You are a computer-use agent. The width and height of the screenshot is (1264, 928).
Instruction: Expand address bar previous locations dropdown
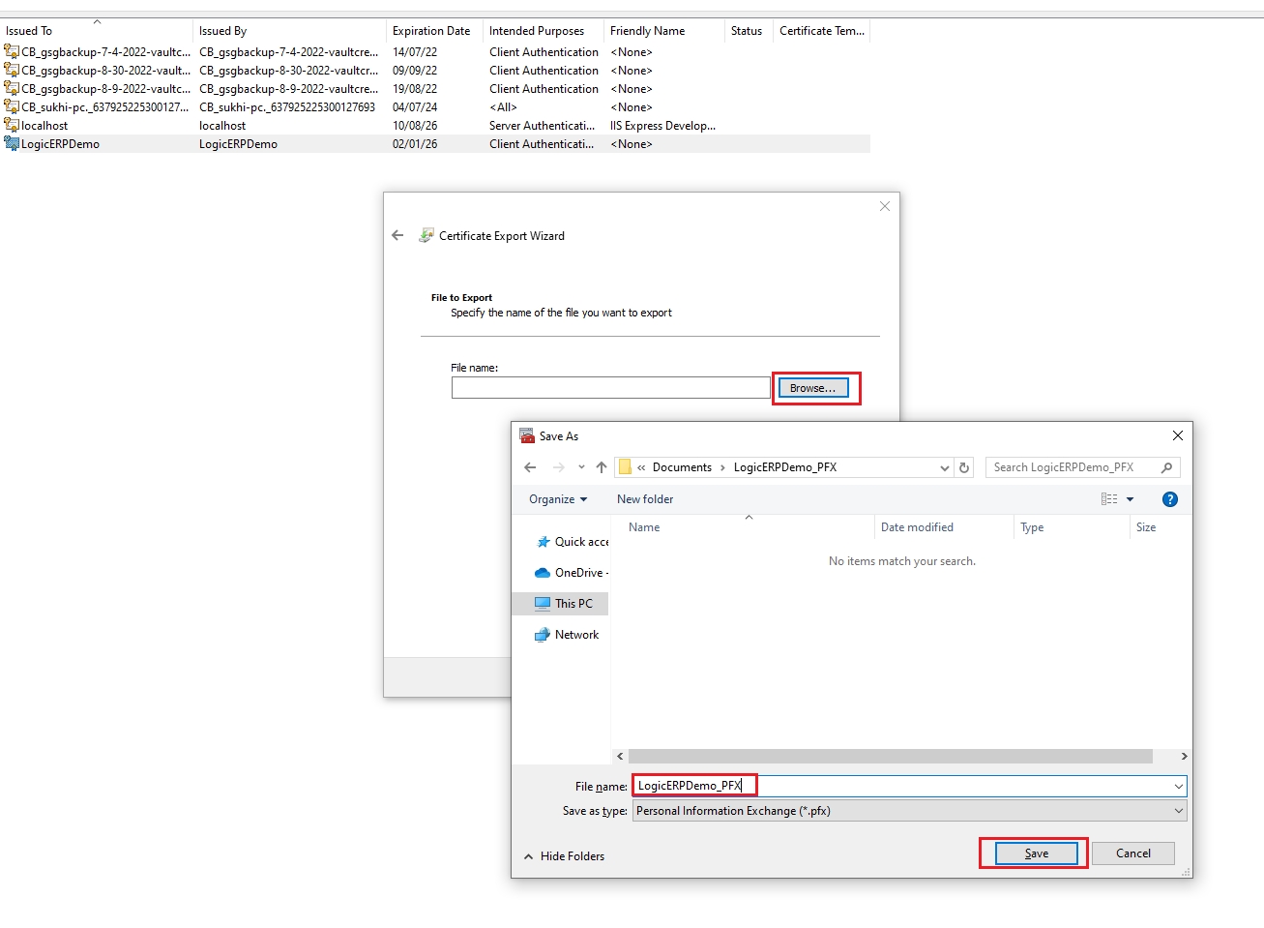pos(944,467)
